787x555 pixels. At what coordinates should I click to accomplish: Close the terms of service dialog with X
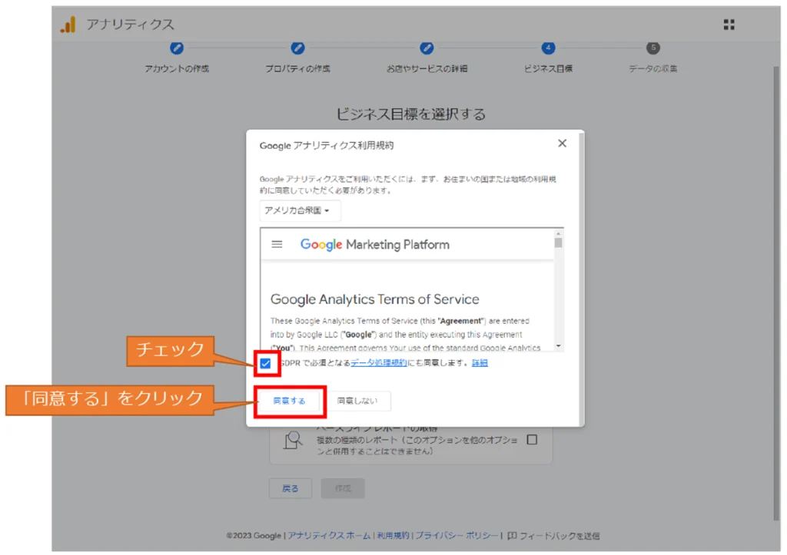562,144
